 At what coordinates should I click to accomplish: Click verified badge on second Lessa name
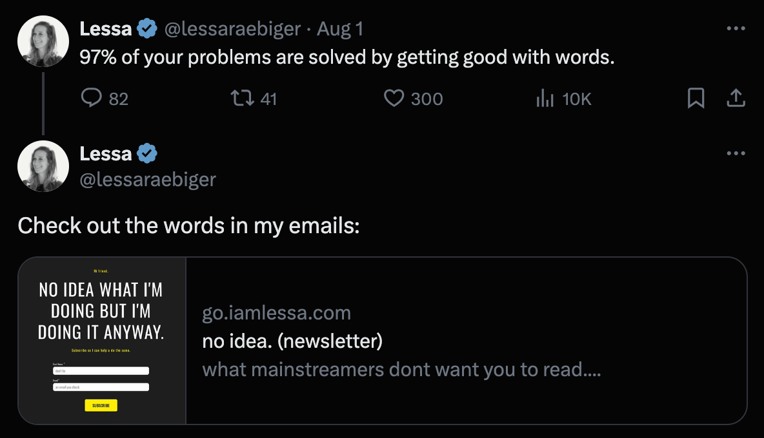point(146,153)
